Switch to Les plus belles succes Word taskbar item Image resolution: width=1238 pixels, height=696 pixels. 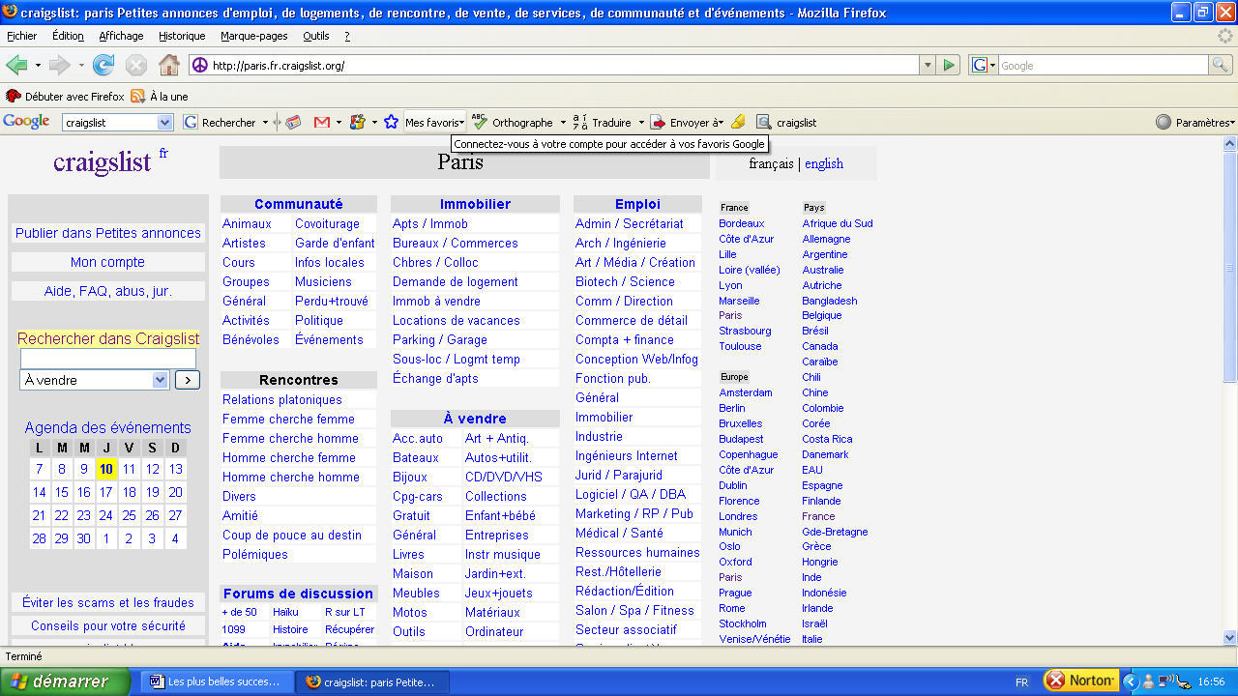[x=216, y=681]
